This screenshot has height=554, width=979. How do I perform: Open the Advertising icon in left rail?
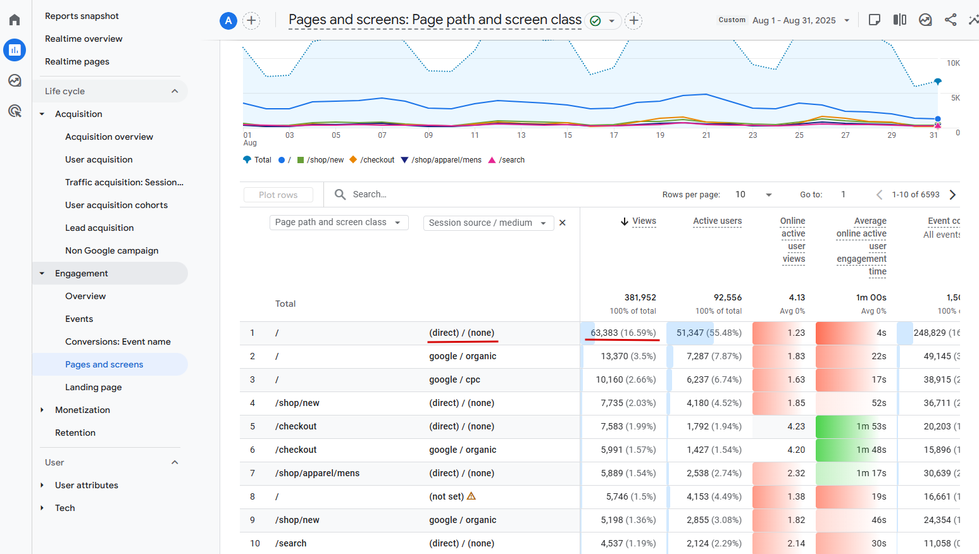pyautogui.click(x=15, y=111)
